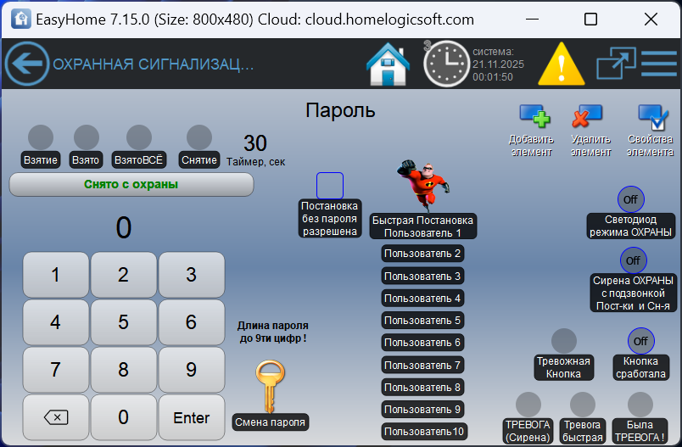This screenshot has height=447, width=682.
Task: Select Пользователь10 from user list
Action: click(x=422, y=432)
